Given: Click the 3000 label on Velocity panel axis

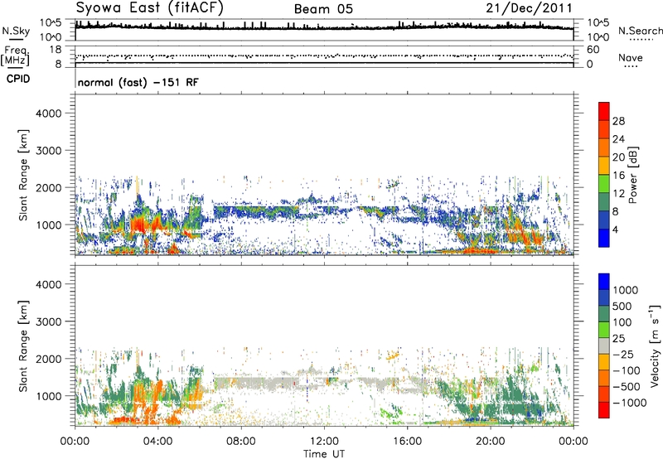Looking at the screenshot, I should 48,321.
